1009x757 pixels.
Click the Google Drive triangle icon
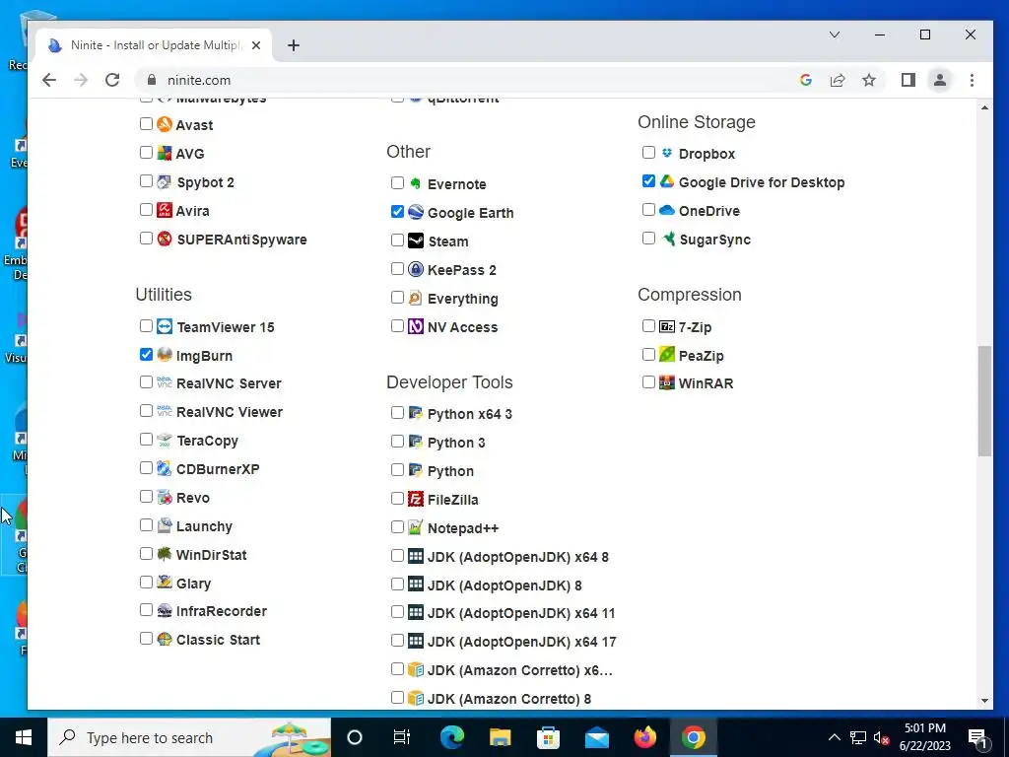click(667, 181)
